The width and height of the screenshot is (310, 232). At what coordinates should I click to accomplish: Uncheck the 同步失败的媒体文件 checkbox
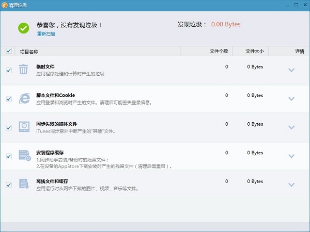pos(9,128)
